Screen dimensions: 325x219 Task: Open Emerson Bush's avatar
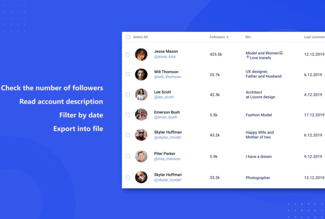coord(141,114)
